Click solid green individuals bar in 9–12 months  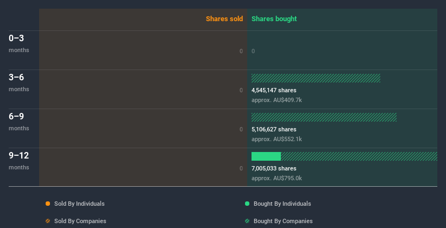266,156
